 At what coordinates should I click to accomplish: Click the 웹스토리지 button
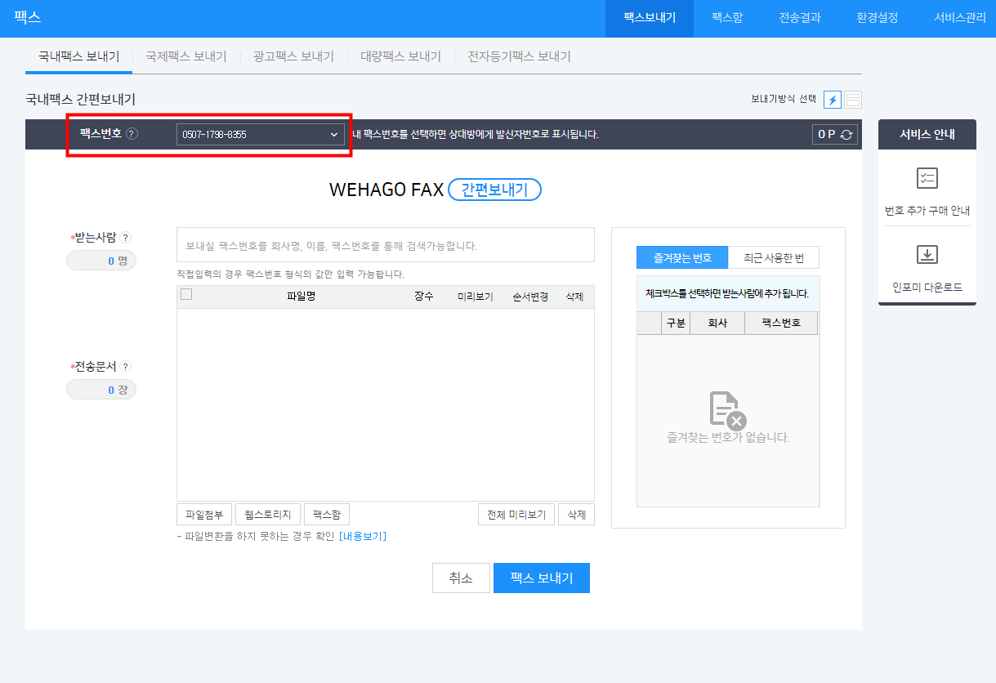(268, 514)
